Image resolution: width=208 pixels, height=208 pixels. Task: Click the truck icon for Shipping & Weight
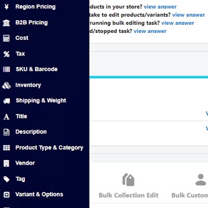point(6,101)
